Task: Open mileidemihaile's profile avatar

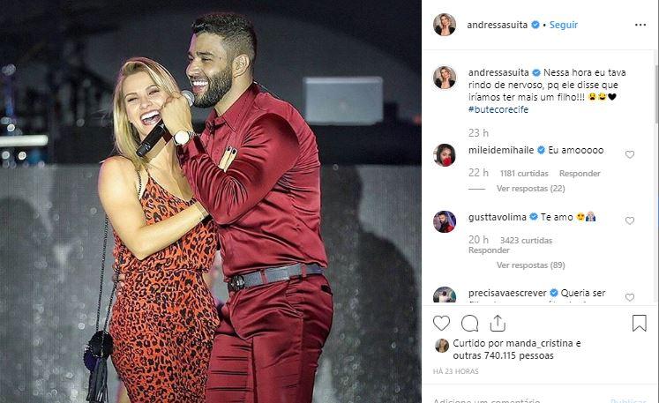Action: click(445, 154)
